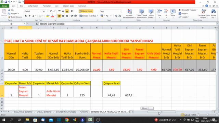219x123 pixels.
Task: Open the Calibri font name dropdown
Action: click(x=41, y=11)
